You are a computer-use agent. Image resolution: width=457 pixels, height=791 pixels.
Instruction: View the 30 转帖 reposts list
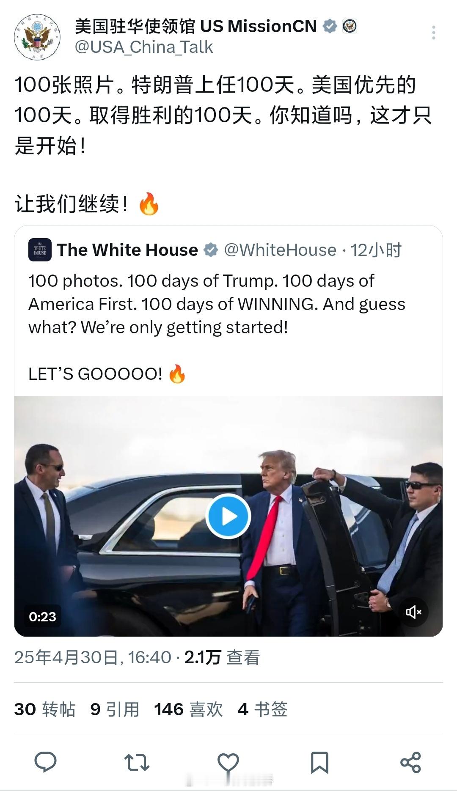tap(45, 709)
